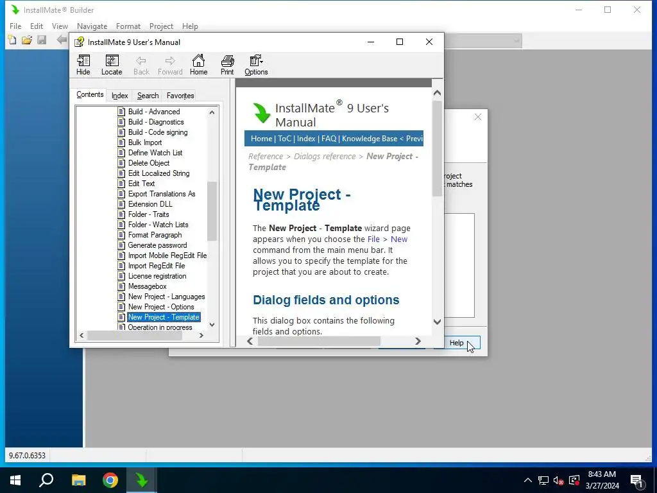Open Google Chrome from taskbar

[110, 480]
